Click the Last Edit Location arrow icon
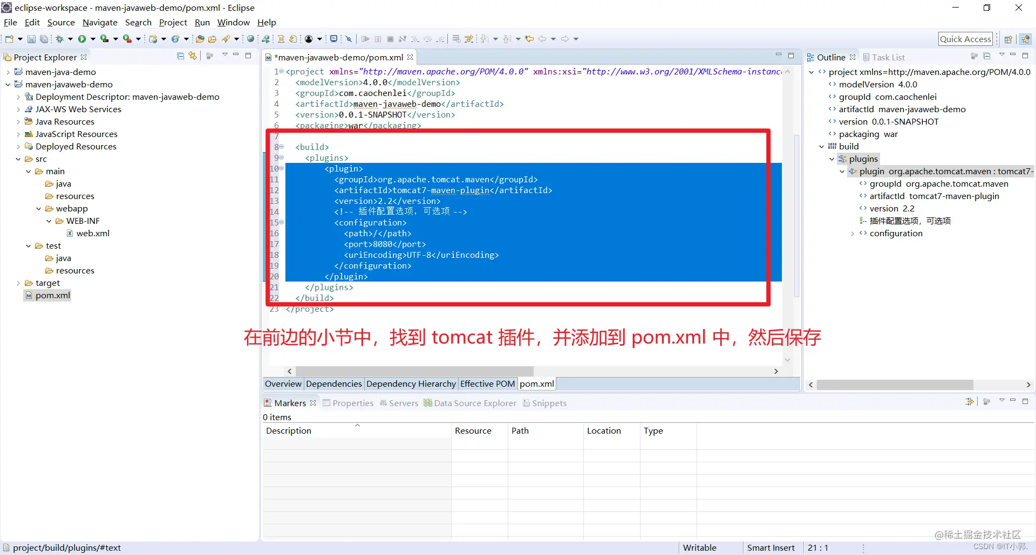The height and width of the screenshot is (555, 1036). pos(530,39)
